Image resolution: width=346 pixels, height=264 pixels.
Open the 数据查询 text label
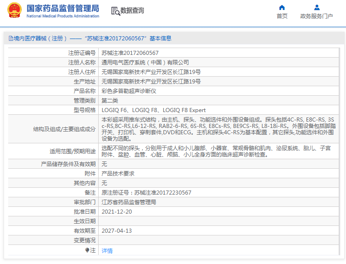coord(132,10)
